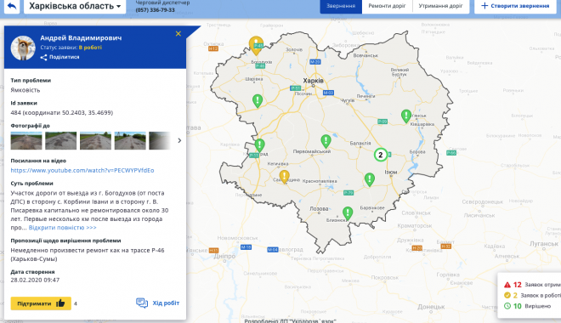Screen dimensions: 561x323
Task: Click the cluster marker showing 2
Action: point(381,155)
